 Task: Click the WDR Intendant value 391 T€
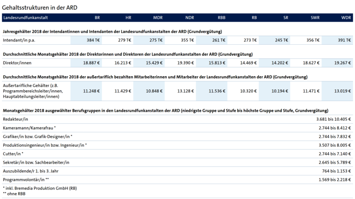pyautogui.click(x=344, y=40)
